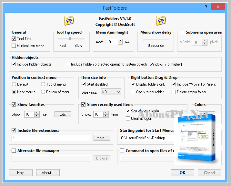Enable Delete empty folder
231x186 pixels.
tap(174, 92)
